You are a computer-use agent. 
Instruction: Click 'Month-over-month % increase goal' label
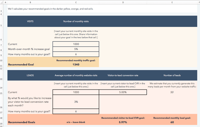tap(29, 49)
